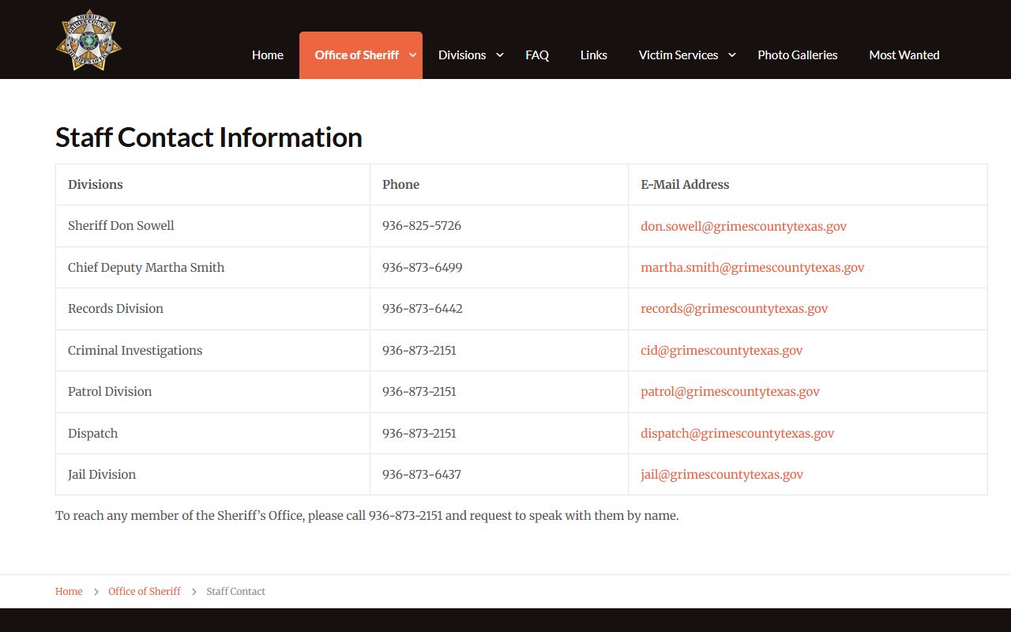Click the Office of Sheriff breadcrumb link
The image size is (1011, 632).
coord(145,591)
